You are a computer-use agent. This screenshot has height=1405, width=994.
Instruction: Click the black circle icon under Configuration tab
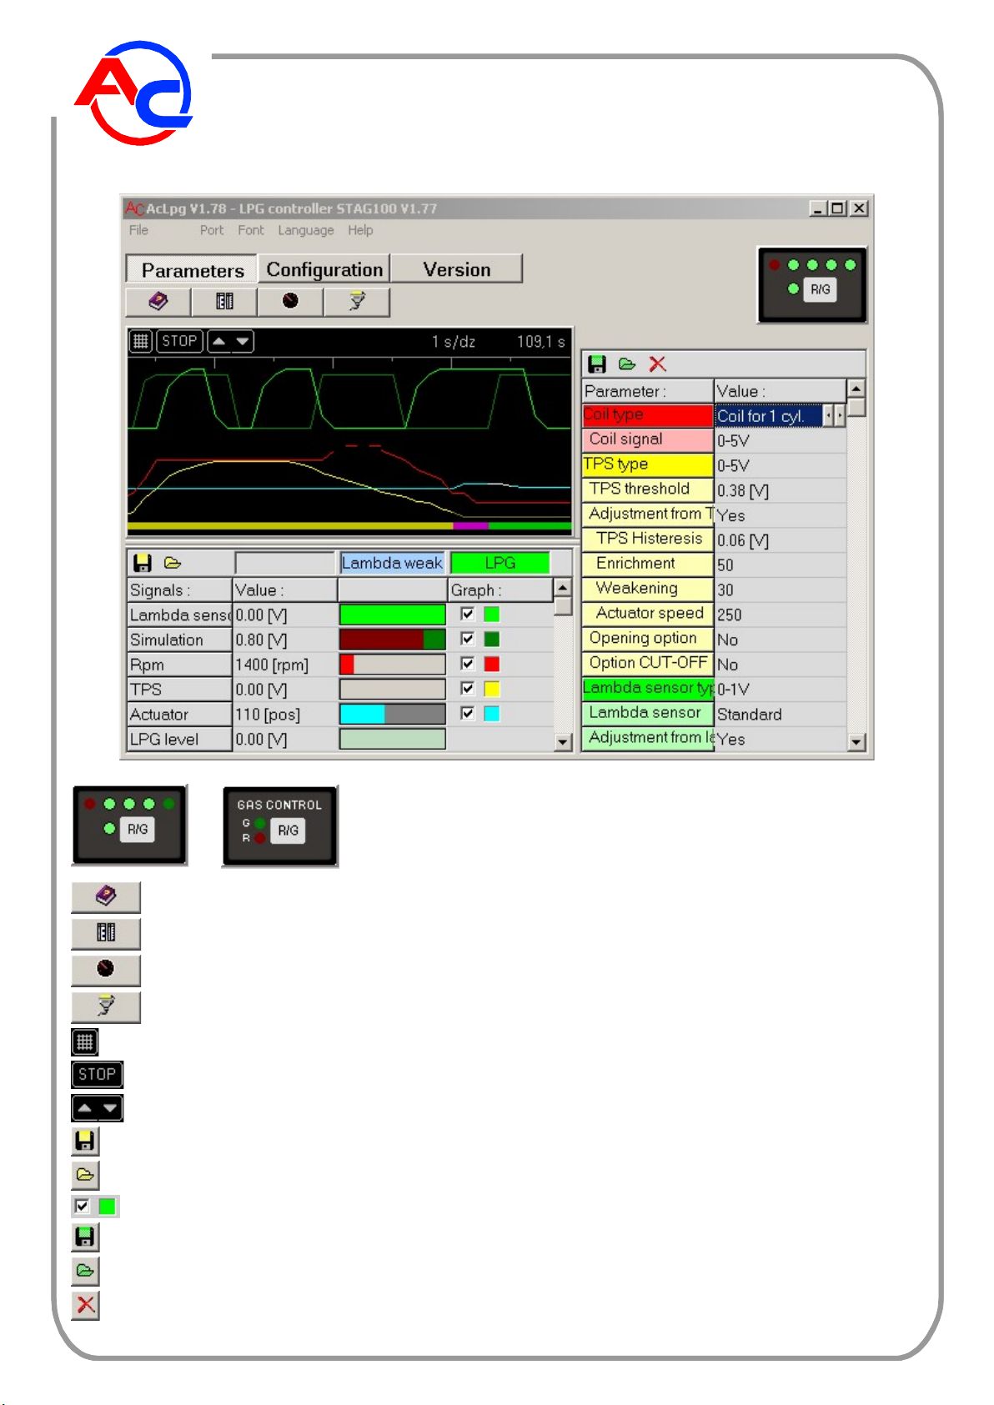coord(290,301)
